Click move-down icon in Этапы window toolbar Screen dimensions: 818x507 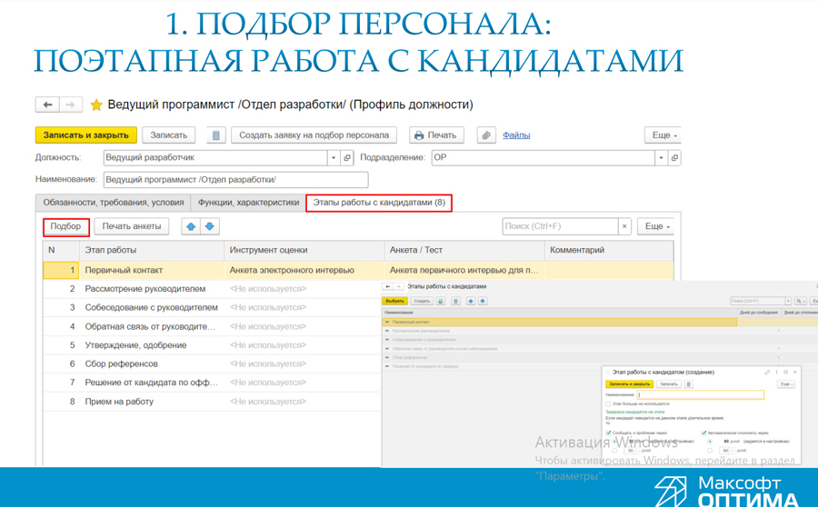click(483, 301)
